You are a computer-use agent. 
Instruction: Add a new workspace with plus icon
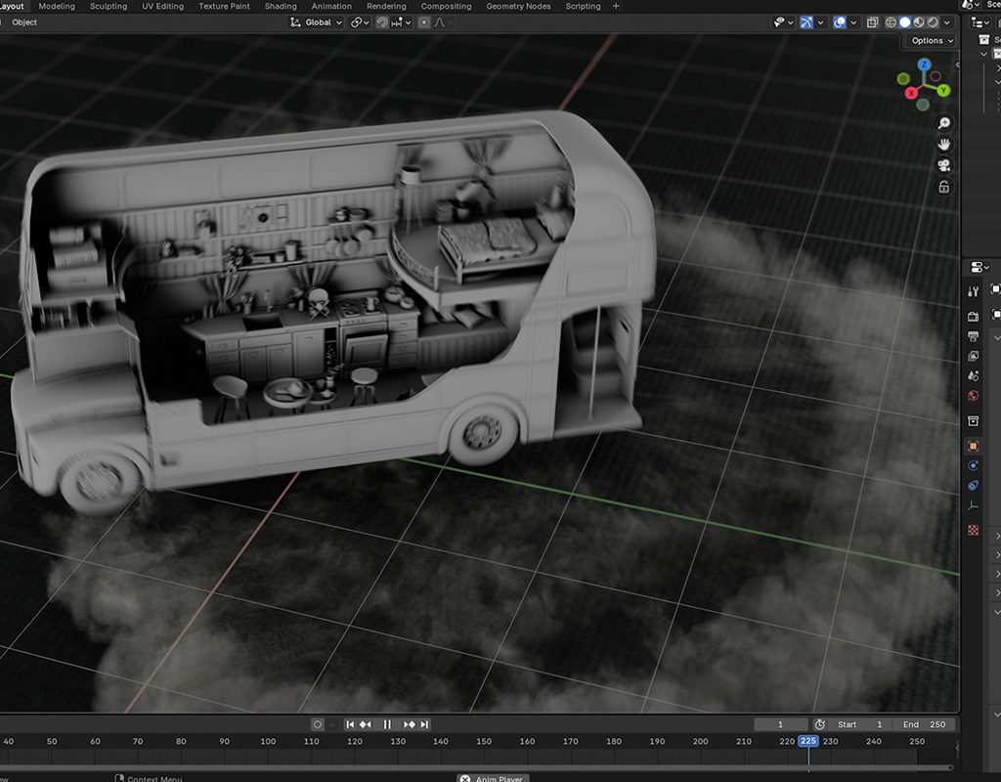tap(616, 6)
